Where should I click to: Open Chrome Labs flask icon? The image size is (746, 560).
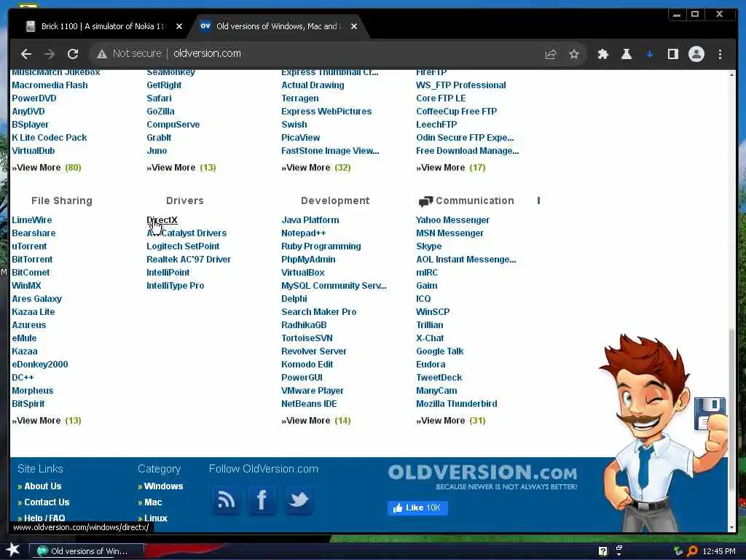[626, 54]
